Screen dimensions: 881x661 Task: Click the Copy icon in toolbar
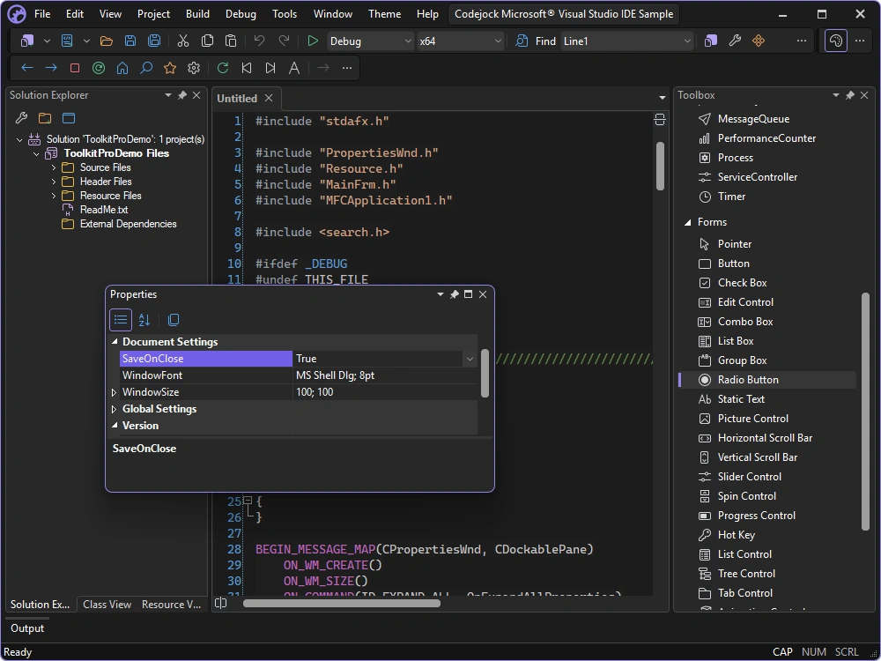[x=207, y=41]
